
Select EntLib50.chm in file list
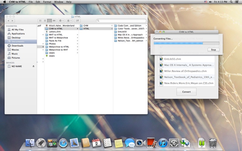pos(186,59)
